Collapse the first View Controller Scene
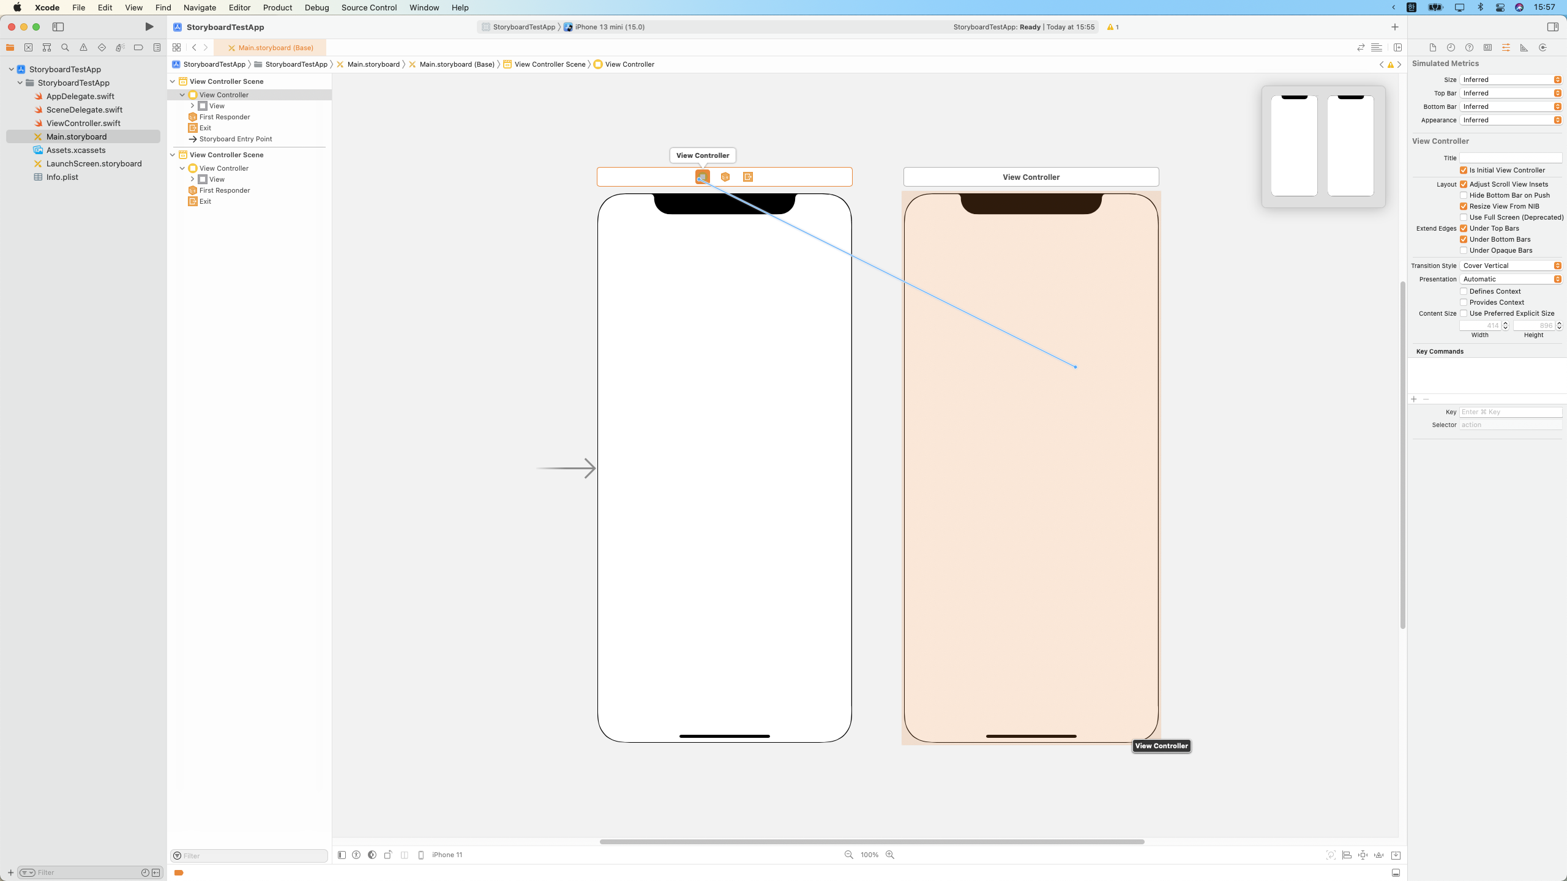This screenshot has height=881, width=1567. pyautogui.click(x=173, y=81)
